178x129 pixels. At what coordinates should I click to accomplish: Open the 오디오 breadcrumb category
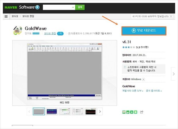pyautogui.click(x=15, y=16)
